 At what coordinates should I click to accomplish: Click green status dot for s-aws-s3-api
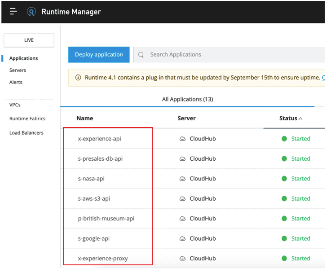(284, 198)
